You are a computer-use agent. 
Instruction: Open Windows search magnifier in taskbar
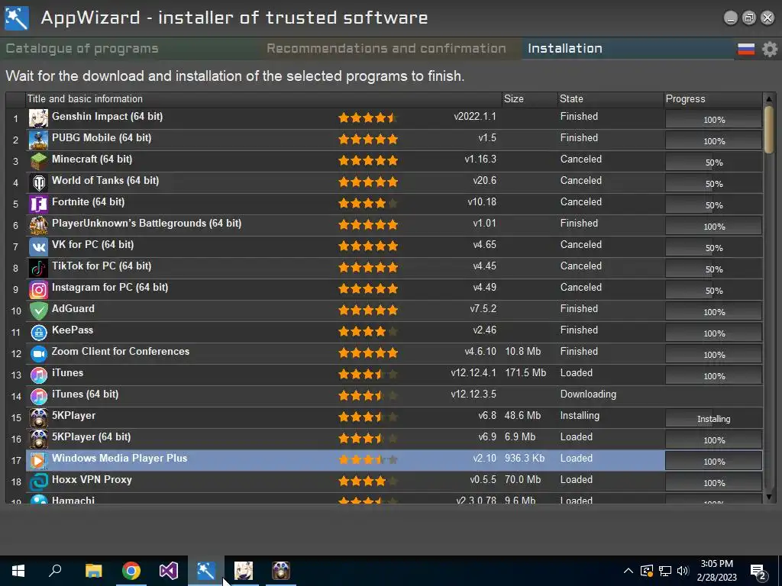(55, 570)
